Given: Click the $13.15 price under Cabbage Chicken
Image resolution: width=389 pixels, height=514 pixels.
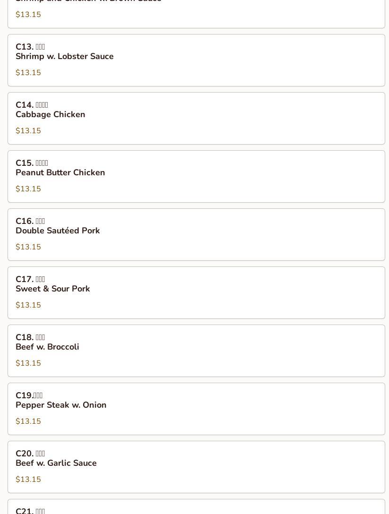Looking at the screenshot, I should (28, 131).
